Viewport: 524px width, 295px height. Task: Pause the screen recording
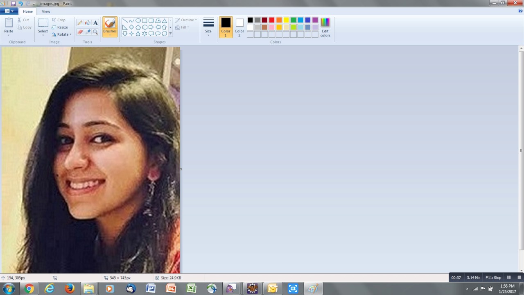509,277
